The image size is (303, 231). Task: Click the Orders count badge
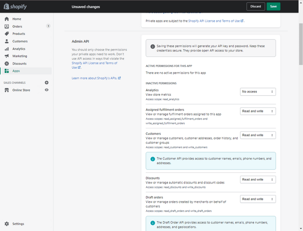point(48,26)
